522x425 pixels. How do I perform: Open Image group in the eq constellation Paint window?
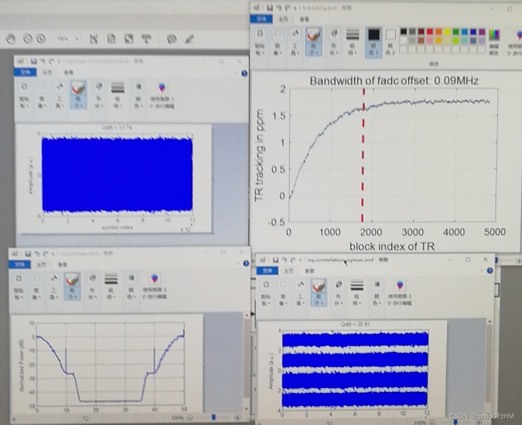click(x=283, y=293)
